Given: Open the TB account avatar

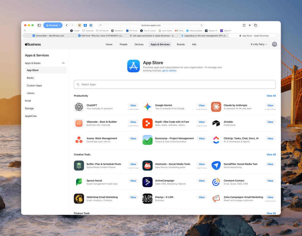Looking at the screenshot, I should [x=274, y=44].
